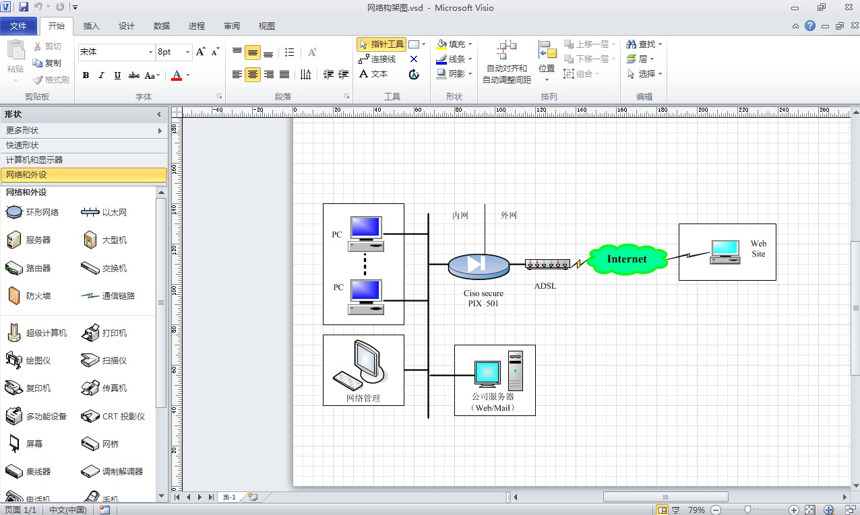Switch to the 插入 ribbon tab

point(91,26)
